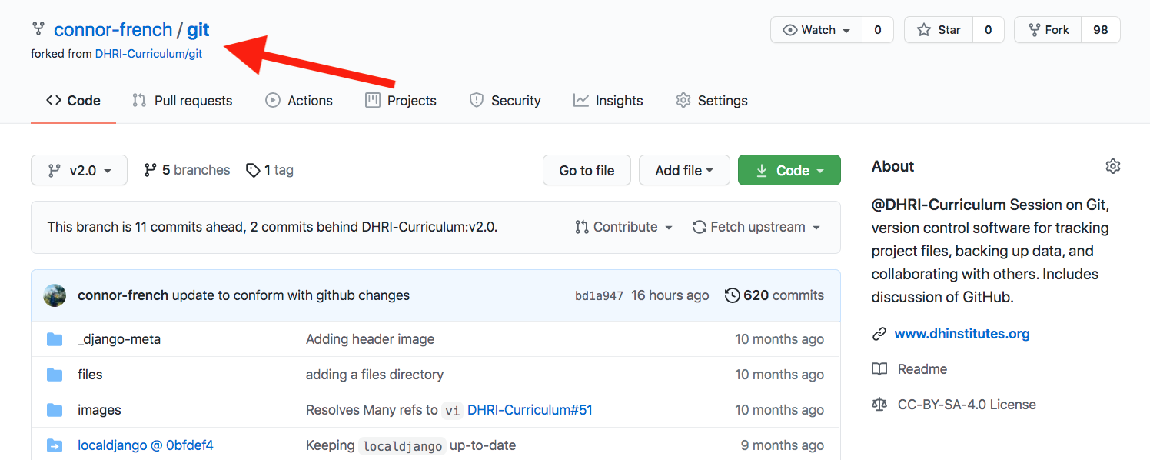Image resolution: width=1150 pixels, height=460 pixels.
Task: Open the Actions tab
Action: [299, 101]
